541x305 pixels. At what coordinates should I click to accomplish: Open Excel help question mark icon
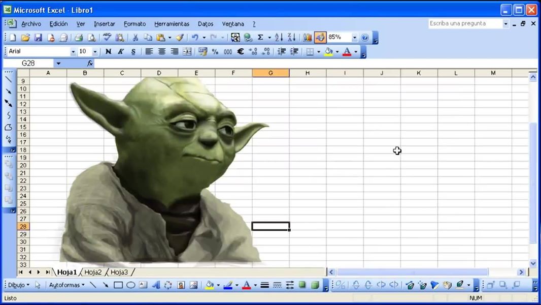tap(365, 37)
